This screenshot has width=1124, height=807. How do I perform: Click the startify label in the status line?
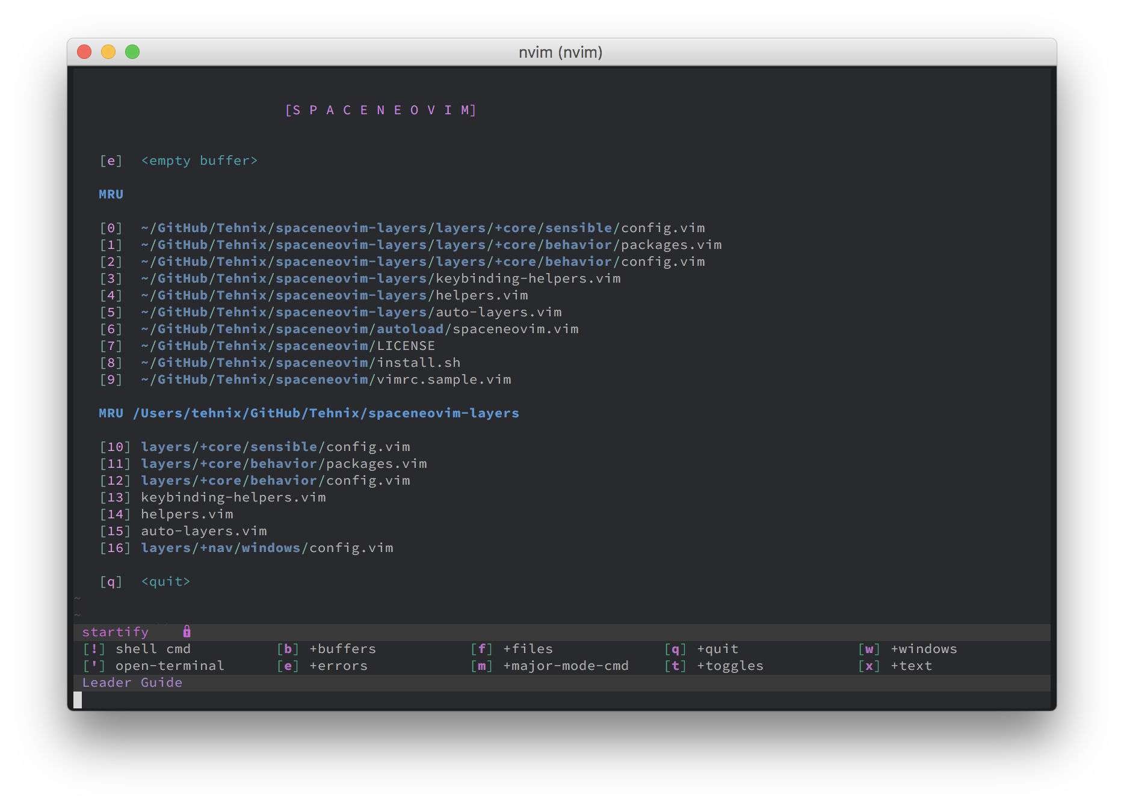coord(116,632)
